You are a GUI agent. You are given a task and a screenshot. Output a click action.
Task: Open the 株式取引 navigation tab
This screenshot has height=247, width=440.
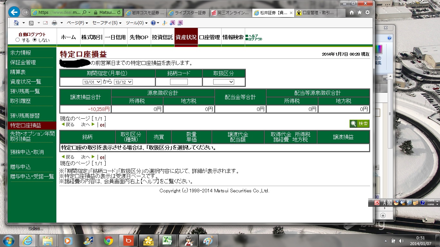click(x=92, y=37)
